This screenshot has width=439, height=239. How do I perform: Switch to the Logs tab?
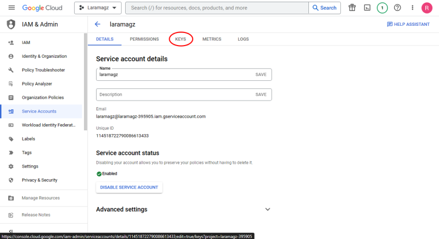pos(243,39)
